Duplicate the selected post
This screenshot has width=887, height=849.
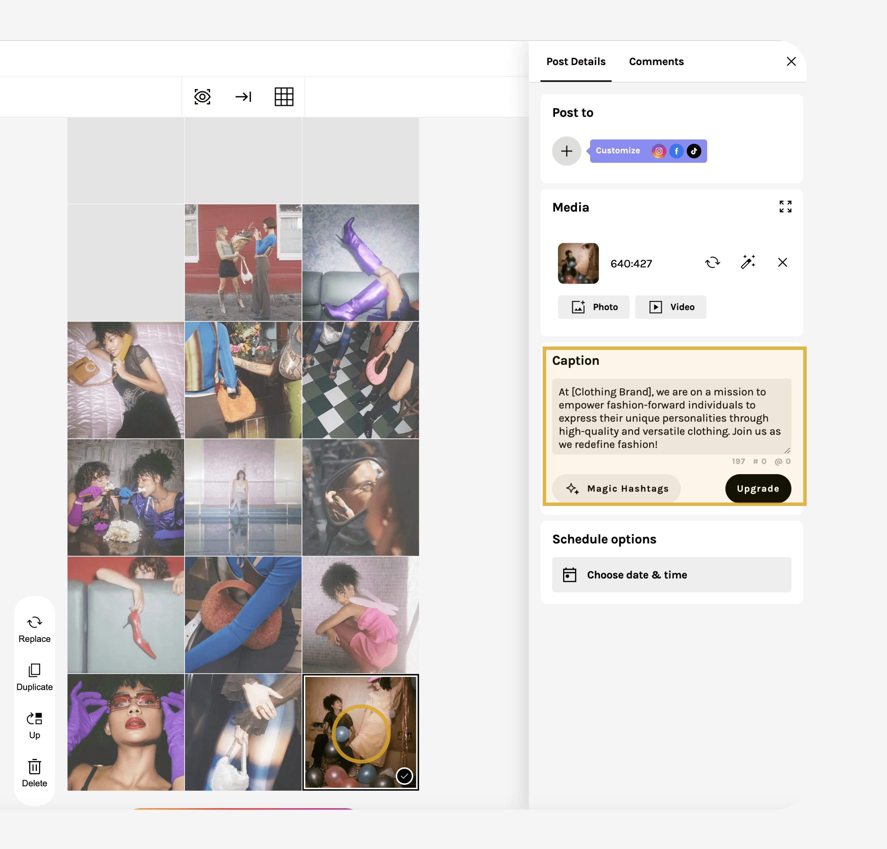click(34, 677)
